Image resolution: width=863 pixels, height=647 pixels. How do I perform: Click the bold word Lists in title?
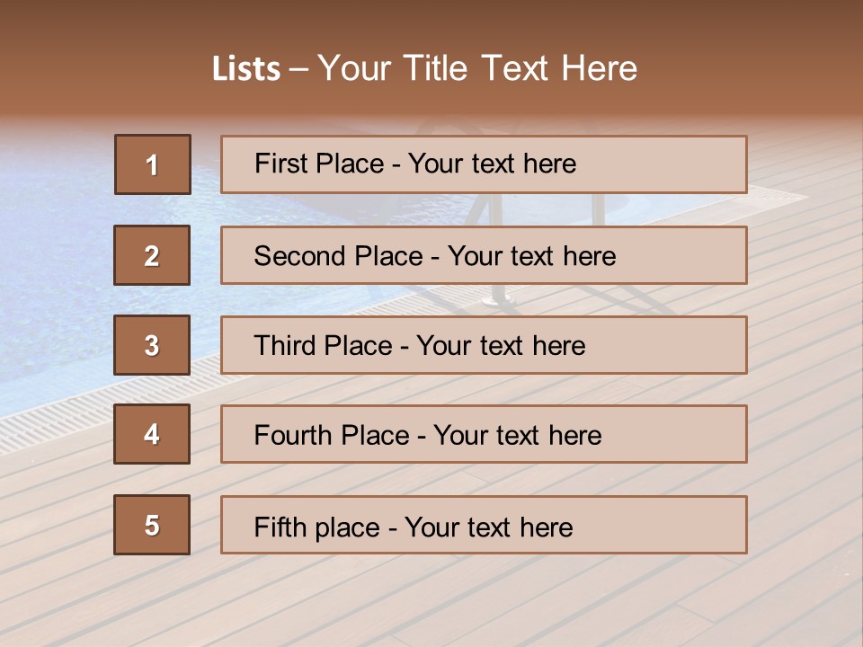pyautogui.click(x=246, y=69)
